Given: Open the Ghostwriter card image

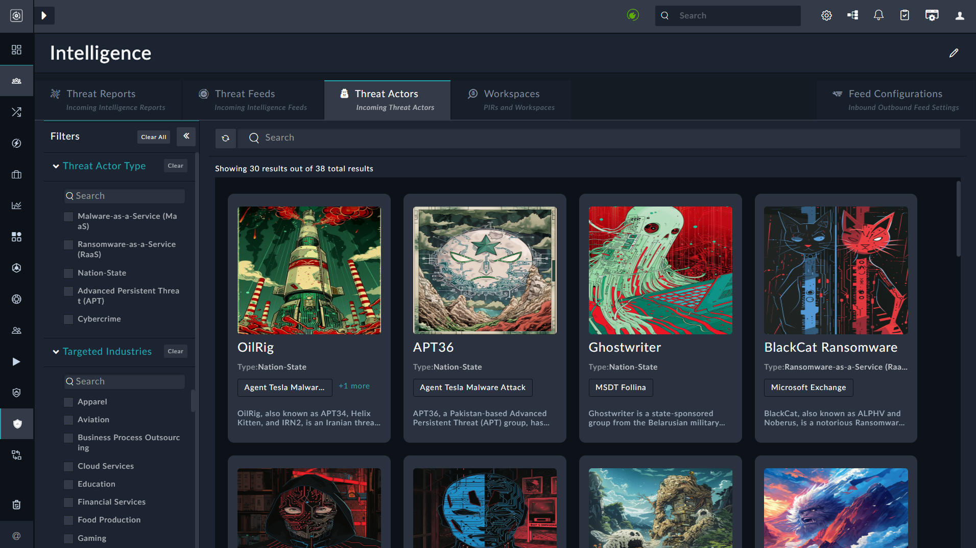Looking at the screenshot, I should tap(660, 270).
